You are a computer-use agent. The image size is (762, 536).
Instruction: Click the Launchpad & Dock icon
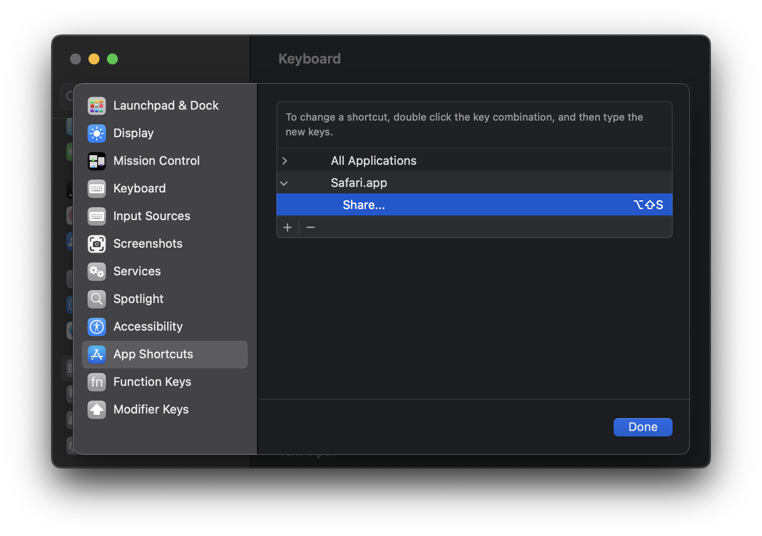point(97,105)
